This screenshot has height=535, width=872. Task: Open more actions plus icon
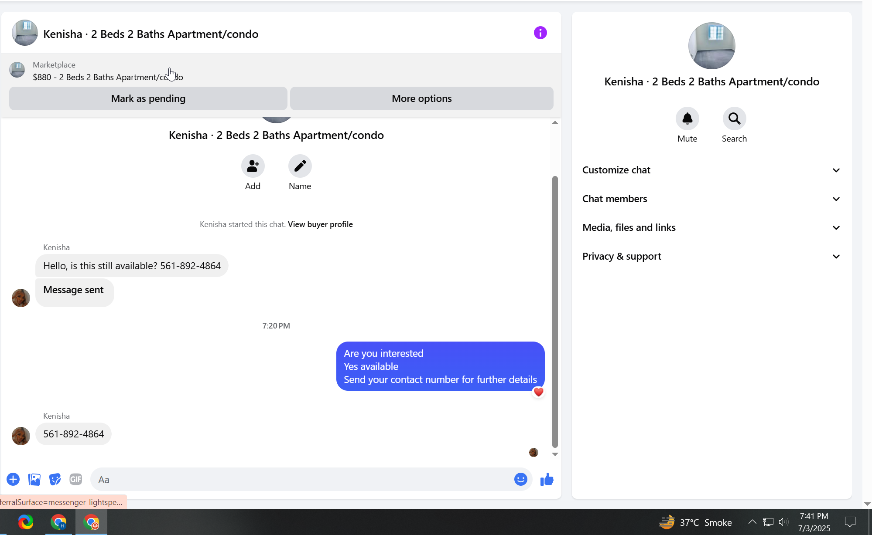coord(13,479)
